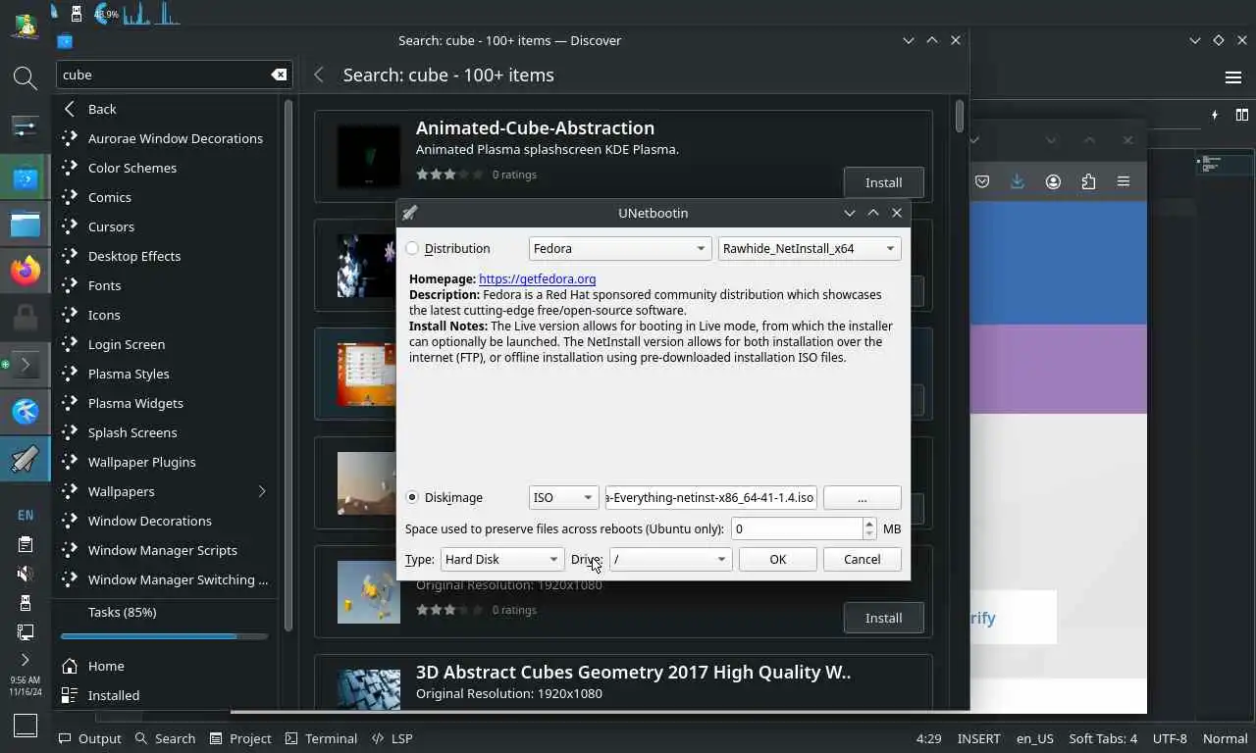Image resolution: width=1256 pixels, height=753 pixels.
Task: Open the terminal icon in panel
Action: (x=26, y=365)
